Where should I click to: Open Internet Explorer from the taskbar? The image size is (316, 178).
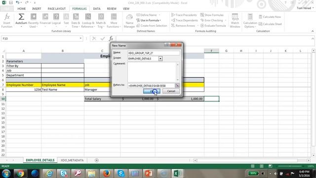[x=49, y=174]
